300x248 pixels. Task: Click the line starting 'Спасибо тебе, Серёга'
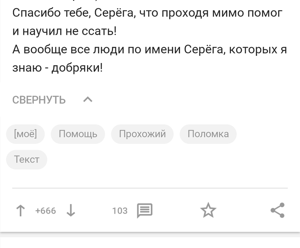pyautogui.click(x=147, y=13)
